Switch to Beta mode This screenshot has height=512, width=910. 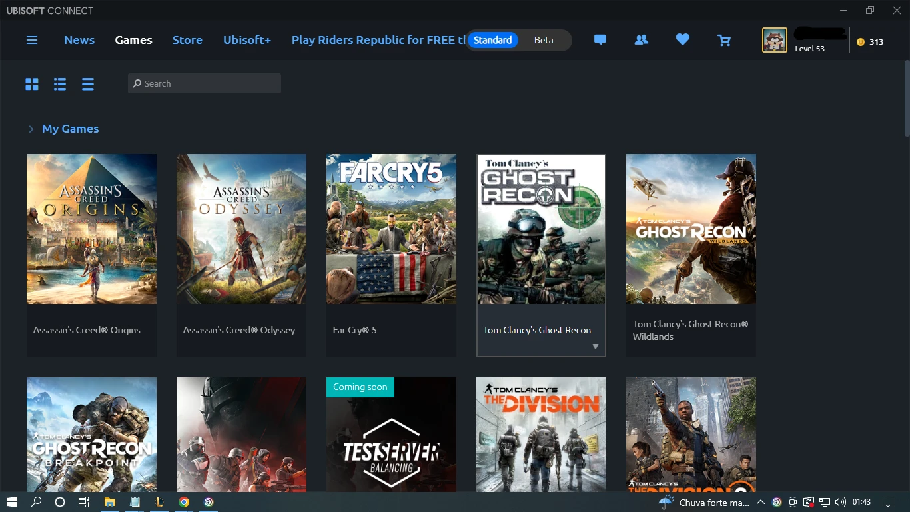(544, 40)
